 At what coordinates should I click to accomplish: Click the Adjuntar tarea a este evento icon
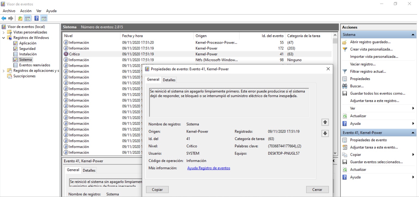[x=345, y=147]
